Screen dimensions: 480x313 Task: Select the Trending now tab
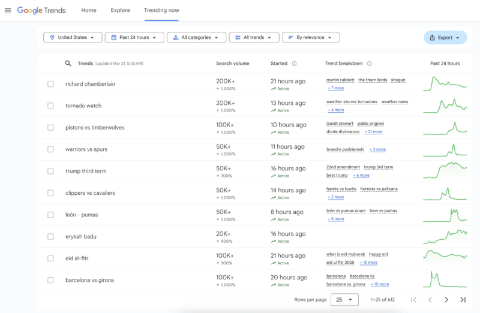pos(161,10)
